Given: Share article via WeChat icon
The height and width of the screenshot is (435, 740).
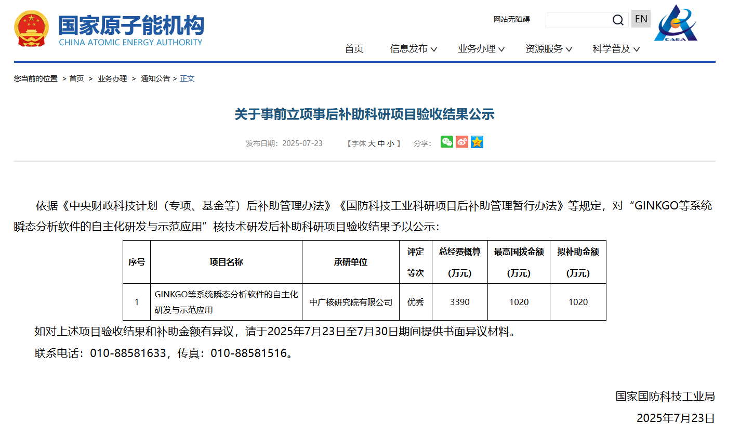Looking at the screenshot, I should (447, 142).
